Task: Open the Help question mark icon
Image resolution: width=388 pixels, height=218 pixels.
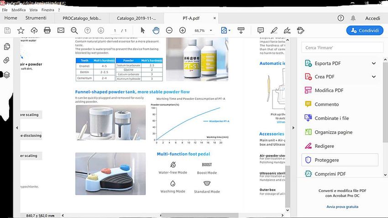Action: coord(341,18)
